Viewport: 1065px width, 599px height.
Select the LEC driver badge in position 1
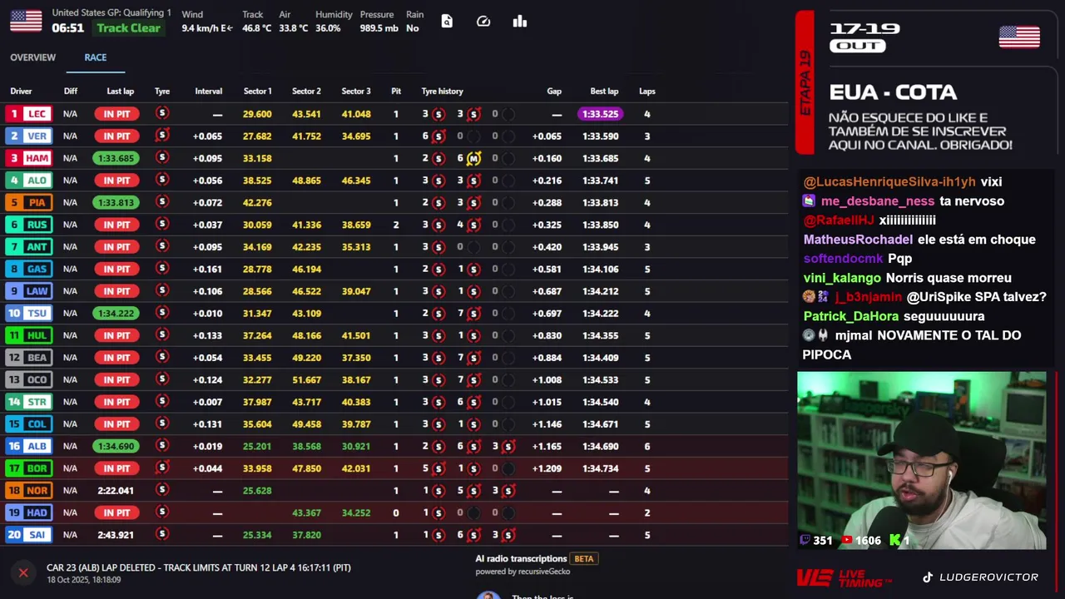pos(28,114)
